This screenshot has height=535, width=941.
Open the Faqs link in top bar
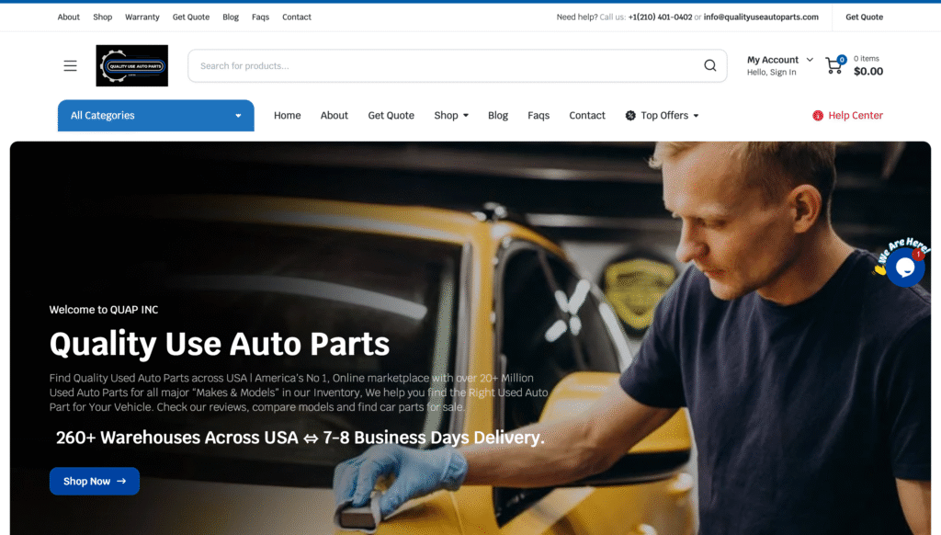point(260,17)
